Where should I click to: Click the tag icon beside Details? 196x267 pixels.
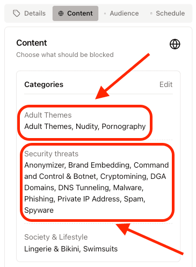17,13
